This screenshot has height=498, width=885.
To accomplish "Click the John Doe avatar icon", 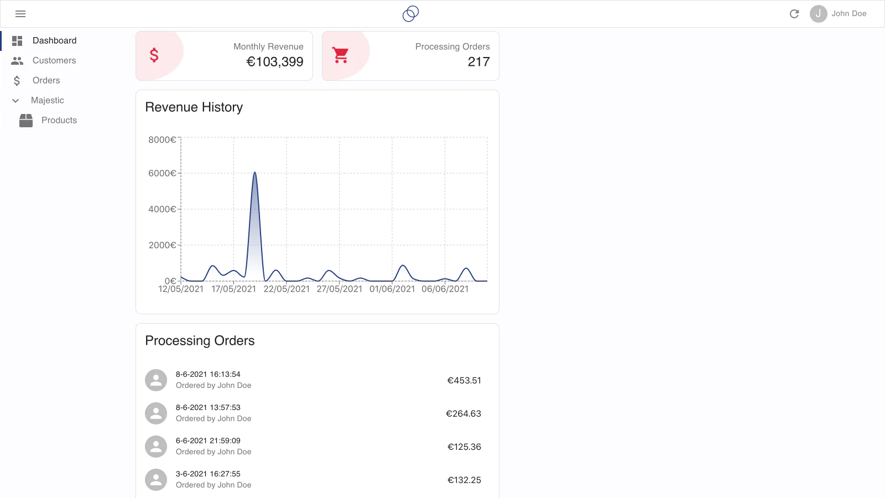I will point(818,14).
